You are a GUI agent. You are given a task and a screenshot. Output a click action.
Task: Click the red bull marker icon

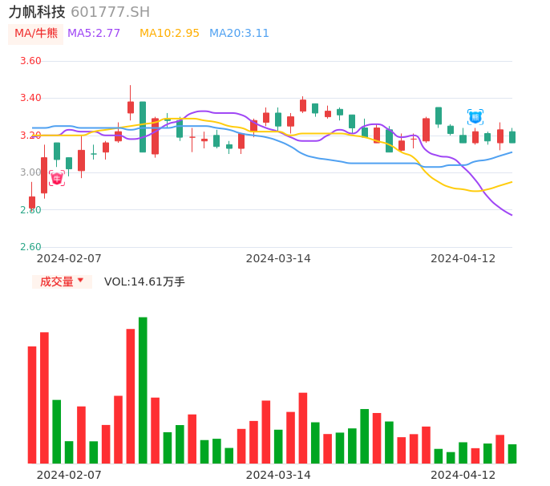point(57,178)
